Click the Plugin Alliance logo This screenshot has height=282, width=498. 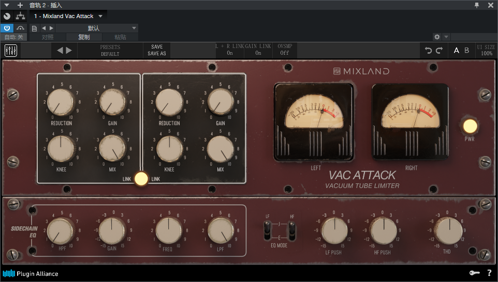coord(31,273)
